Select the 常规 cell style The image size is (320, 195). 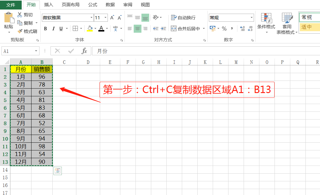(x=309, y=17)
